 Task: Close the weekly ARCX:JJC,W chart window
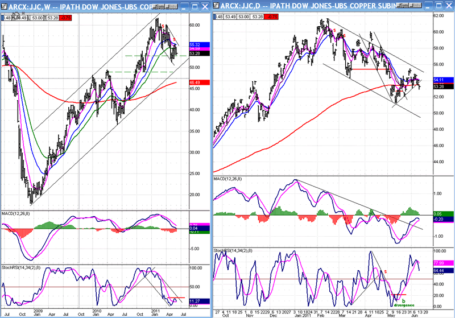click(x=205, y=6)
